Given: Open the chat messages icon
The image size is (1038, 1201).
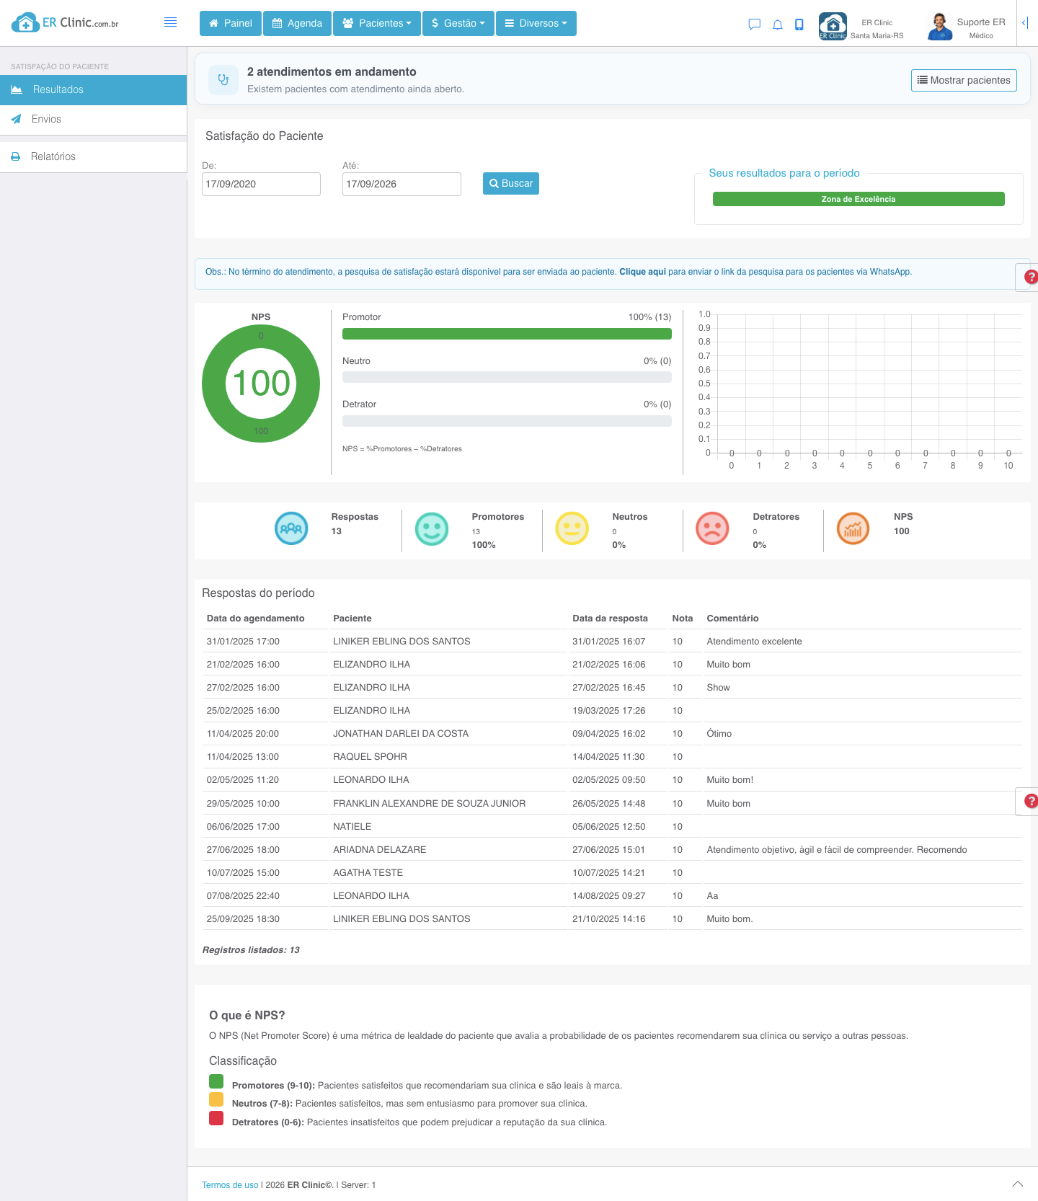Looking at the screenshot, I should (755, 25).
